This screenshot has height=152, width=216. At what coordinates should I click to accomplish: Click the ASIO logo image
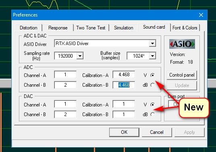pos(182,44)
